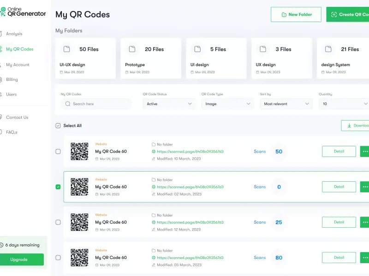Click edit pencil icon in 0-scans row
Image resolution: width=369 pixels, height=276 pixels.
154,194
